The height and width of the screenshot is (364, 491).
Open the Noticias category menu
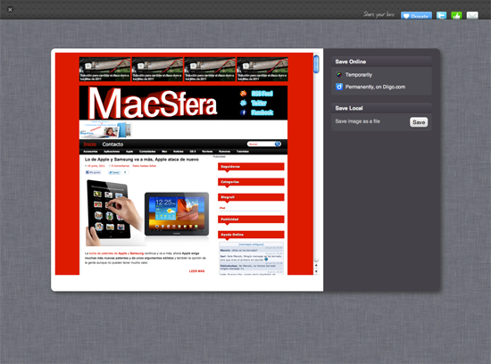pyautogui.click(x=179, y=152)
